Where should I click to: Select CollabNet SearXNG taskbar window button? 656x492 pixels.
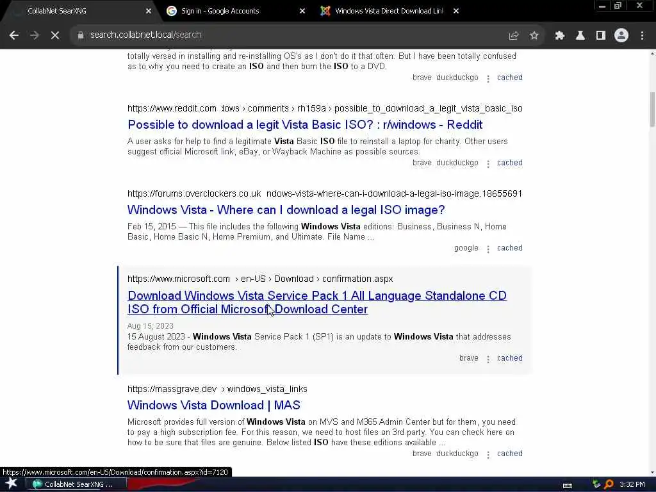tap(77, 484)
